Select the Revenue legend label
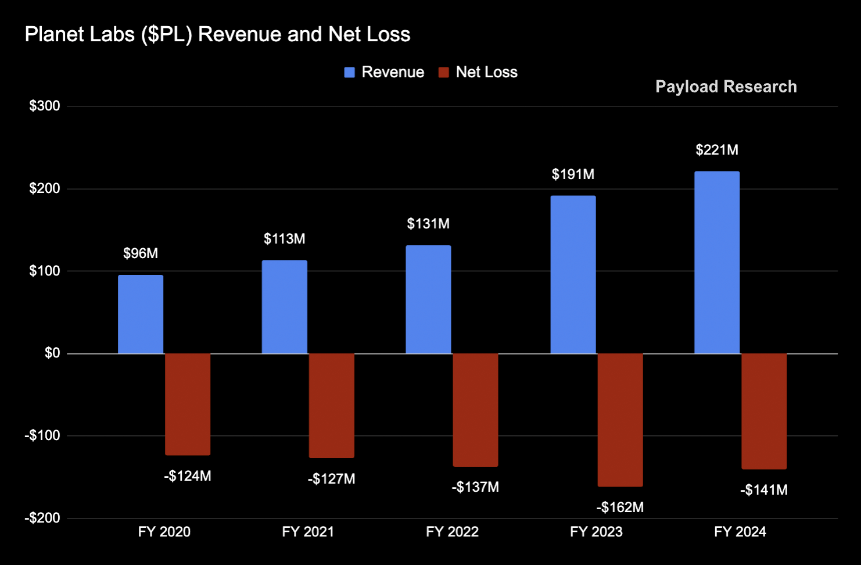This screenshot has width=861, height=565. [x=393, y=72]
